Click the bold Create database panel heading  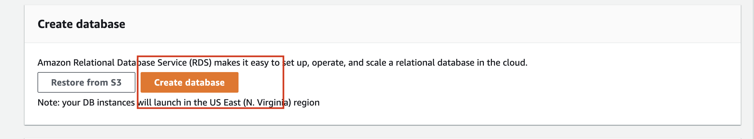pos(81,24)
